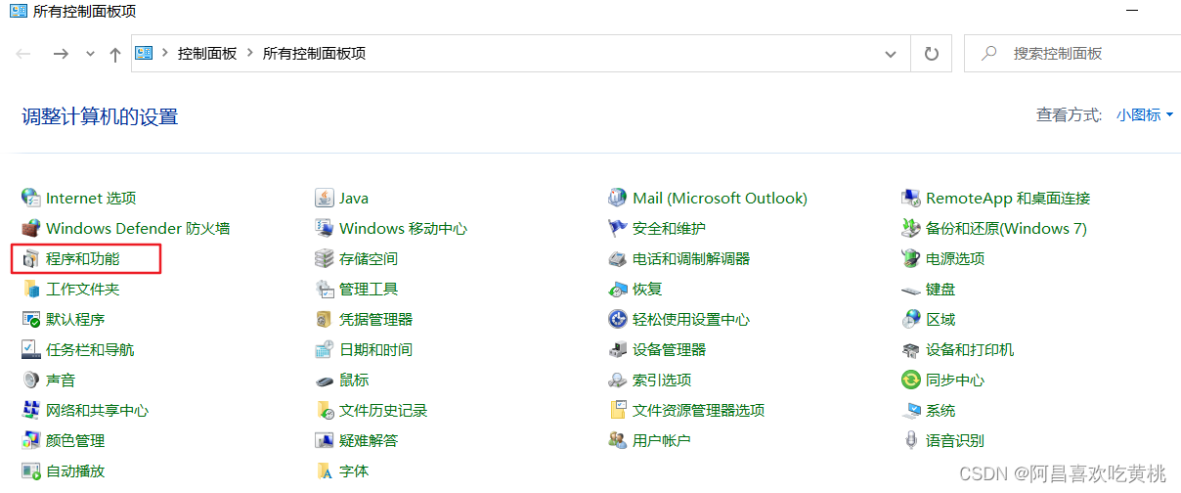The image size is (1181, 493).
Task: Click the 程序和功能 icon
Action: 30,258
